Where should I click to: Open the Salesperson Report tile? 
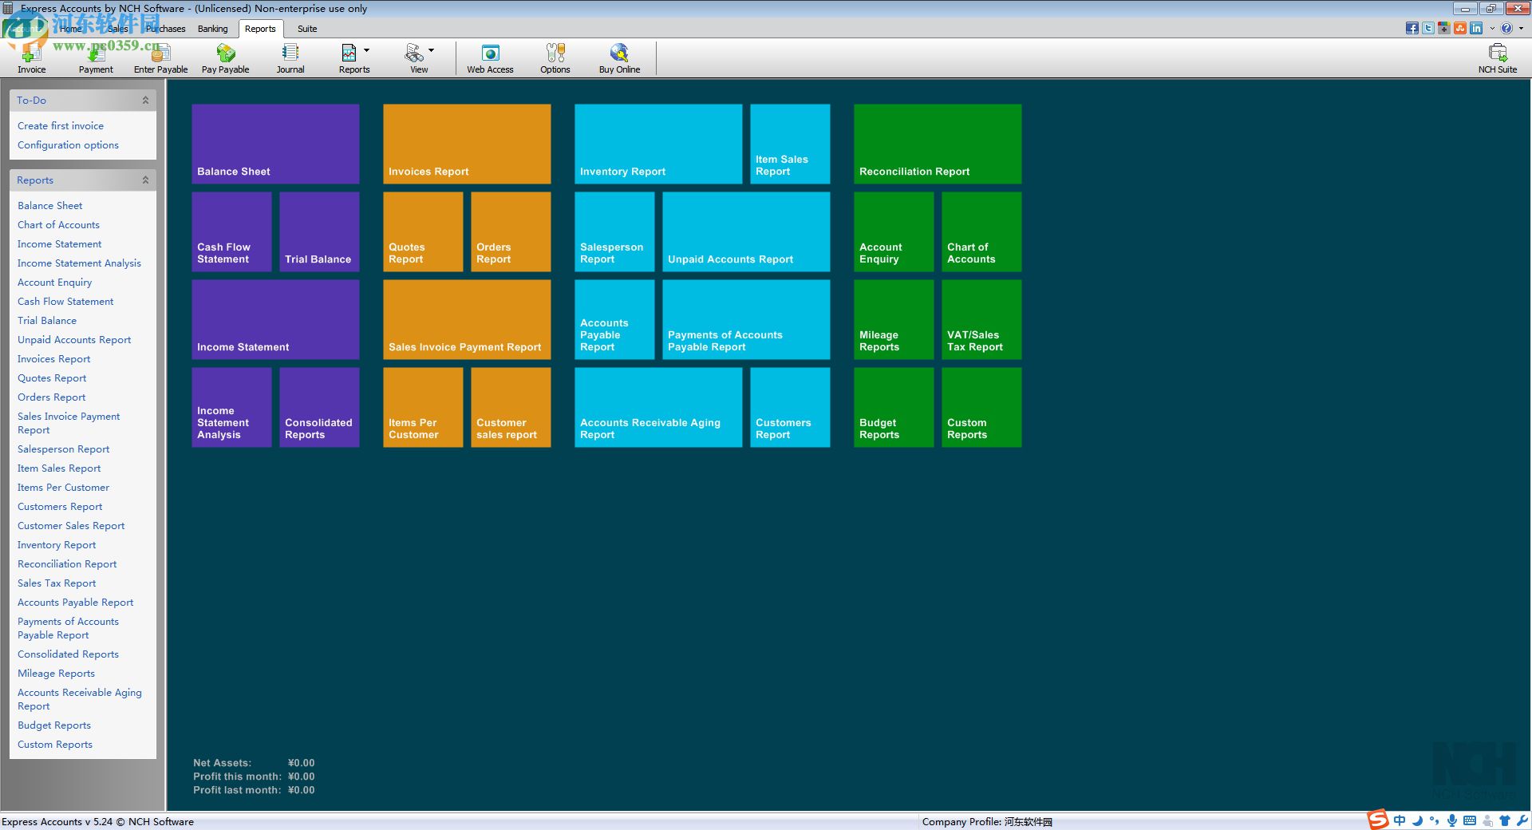(614, 231)
